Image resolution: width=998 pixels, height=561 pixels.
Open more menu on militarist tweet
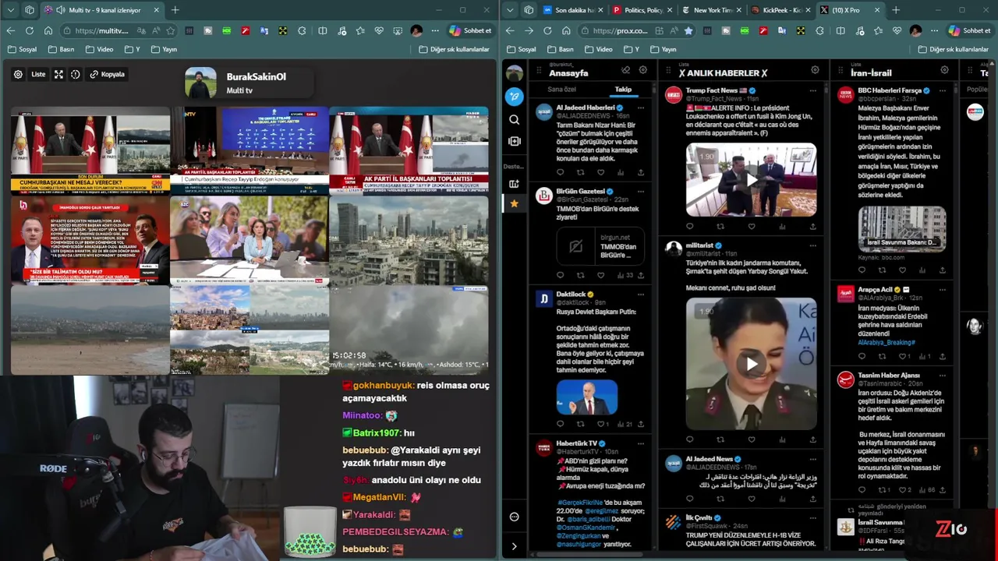(812, 245)
